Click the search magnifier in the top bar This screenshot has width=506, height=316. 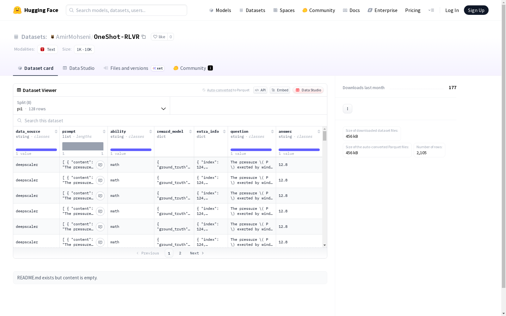71,10
